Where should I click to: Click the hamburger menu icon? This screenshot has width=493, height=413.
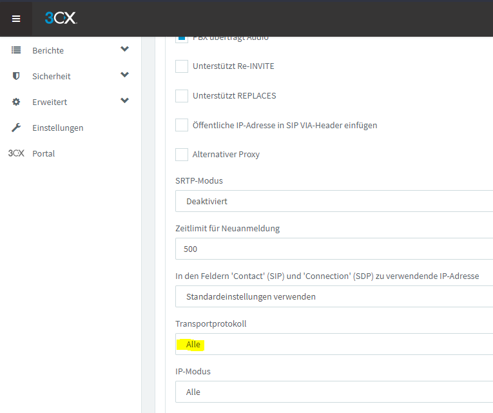pos(16,19)
